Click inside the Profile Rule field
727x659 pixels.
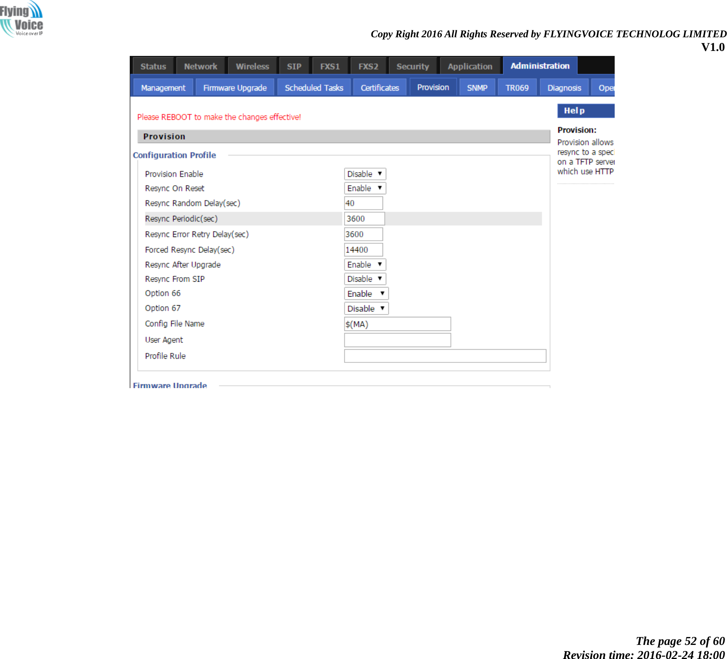tap(444, 355)
